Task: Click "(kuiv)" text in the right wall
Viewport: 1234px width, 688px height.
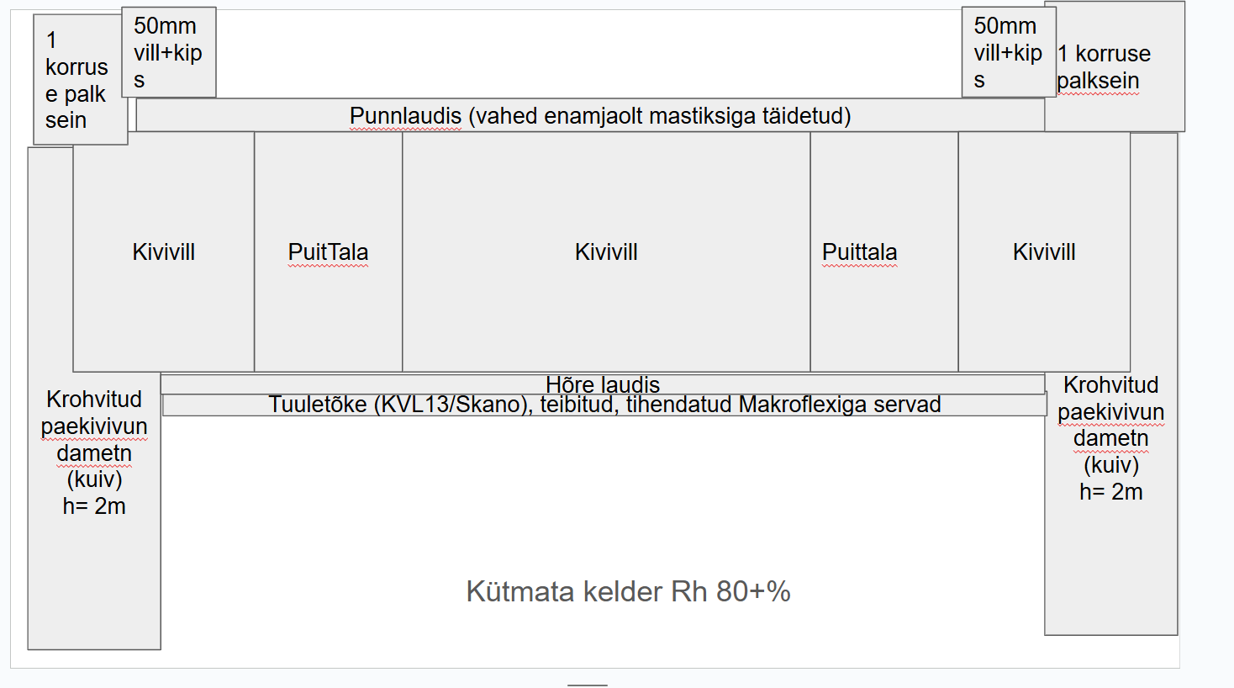Action: coord(1110,465)
